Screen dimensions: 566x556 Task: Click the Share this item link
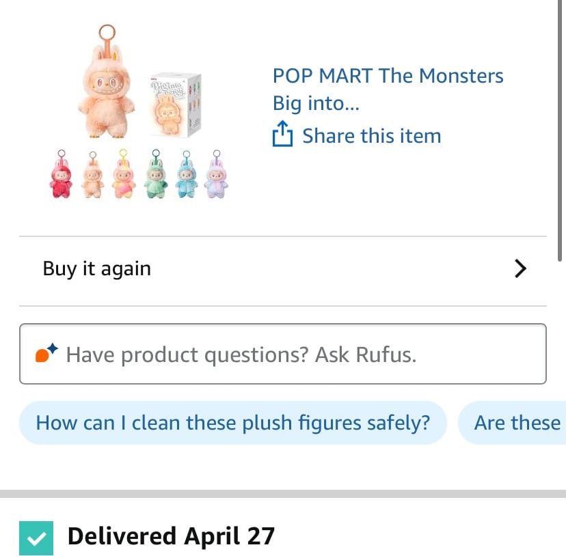click(372, 136)
